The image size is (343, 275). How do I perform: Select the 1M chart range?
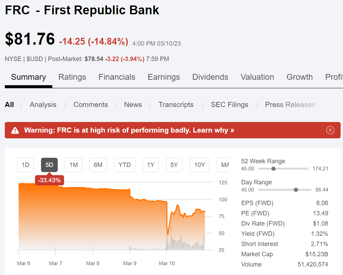pyautogui.click(x=73, y=165)
